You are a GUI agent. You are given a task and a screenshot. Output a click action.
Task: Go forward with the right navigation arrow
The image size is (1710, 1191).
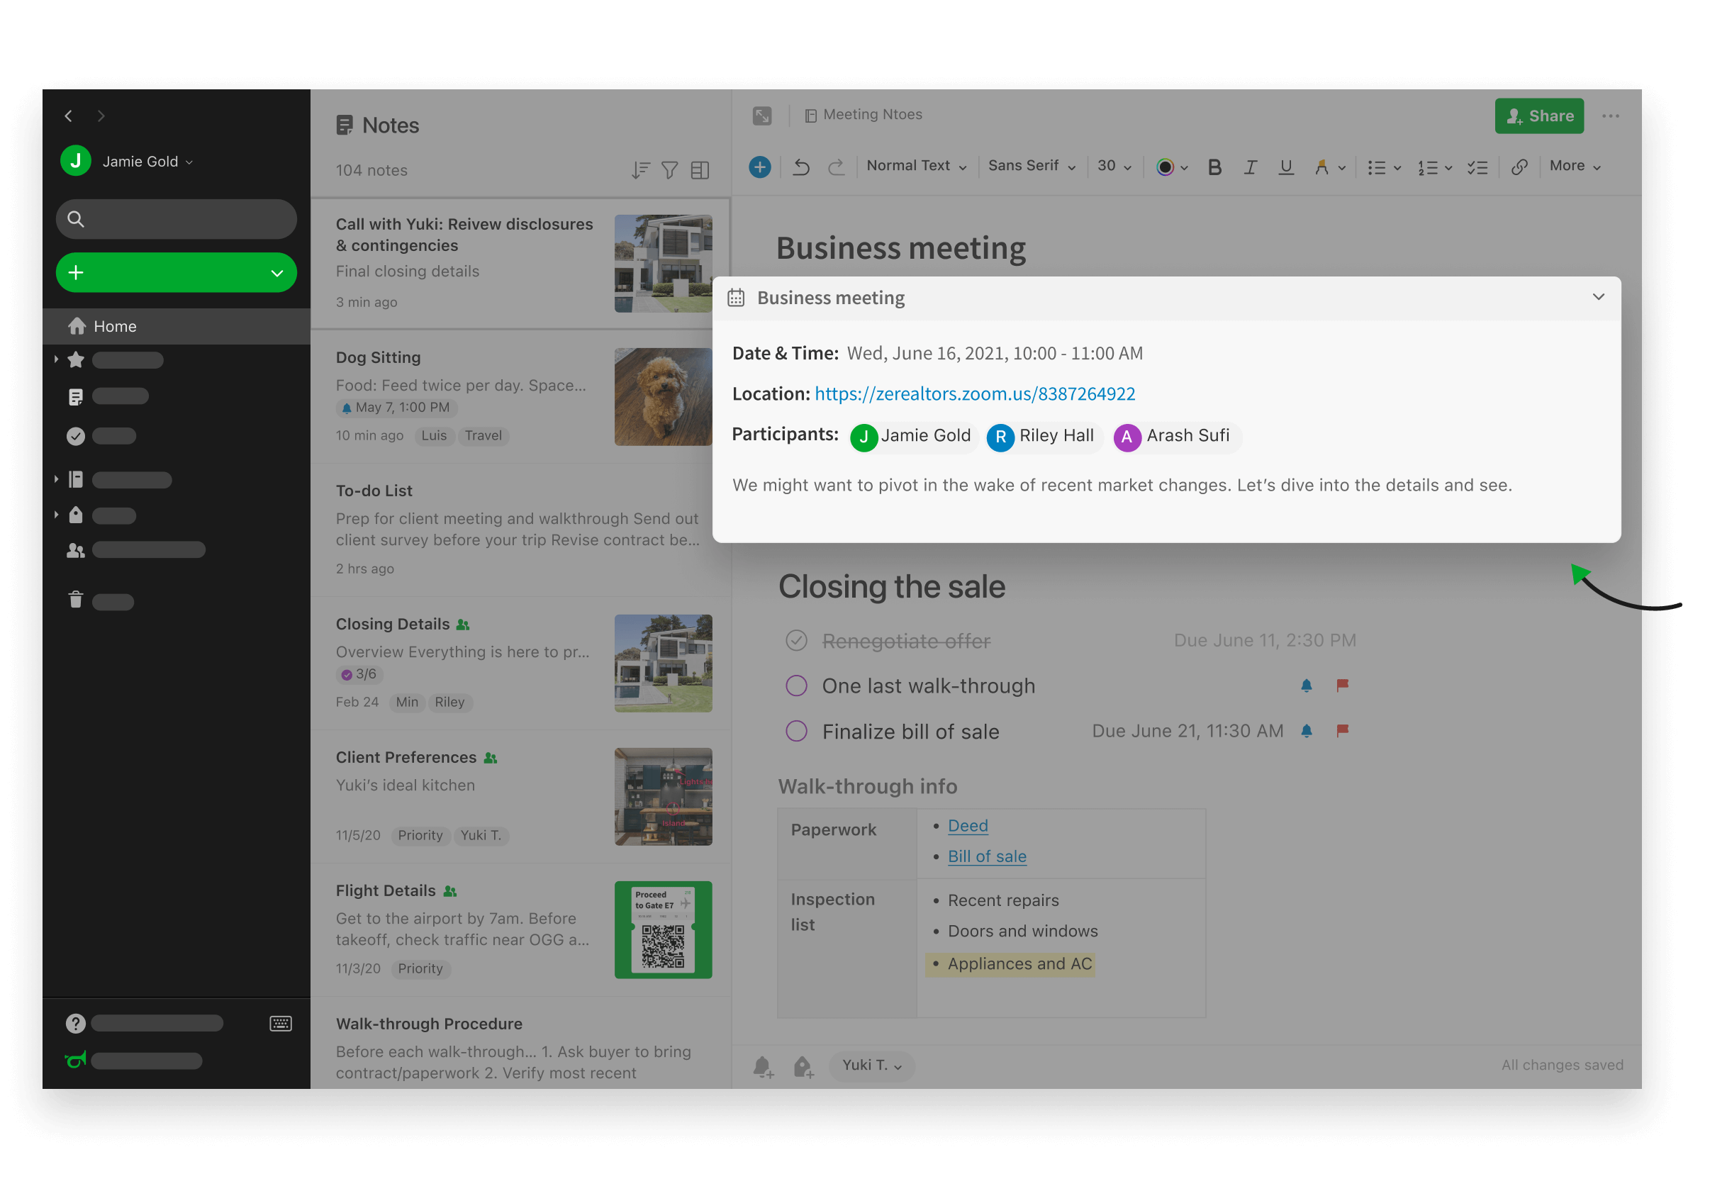pyautogui.click(x=101, y=116)
